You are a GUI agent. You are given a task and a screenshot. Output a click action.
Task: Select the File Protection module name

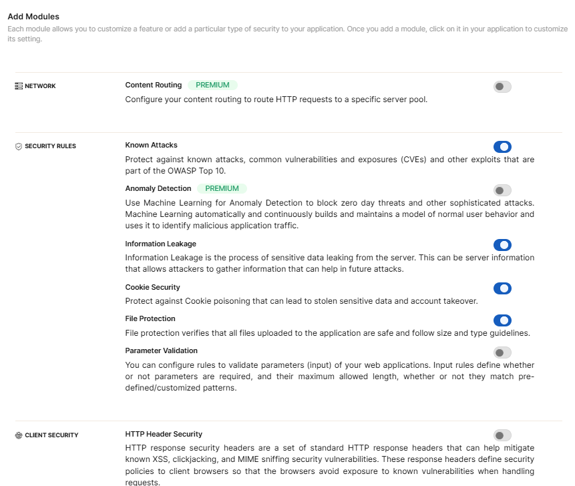click(x=150, y=318)
